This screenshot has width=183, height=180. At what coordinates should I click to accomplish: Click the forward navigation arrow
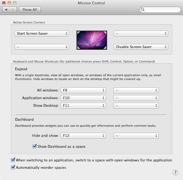click(x=13, y=10)
